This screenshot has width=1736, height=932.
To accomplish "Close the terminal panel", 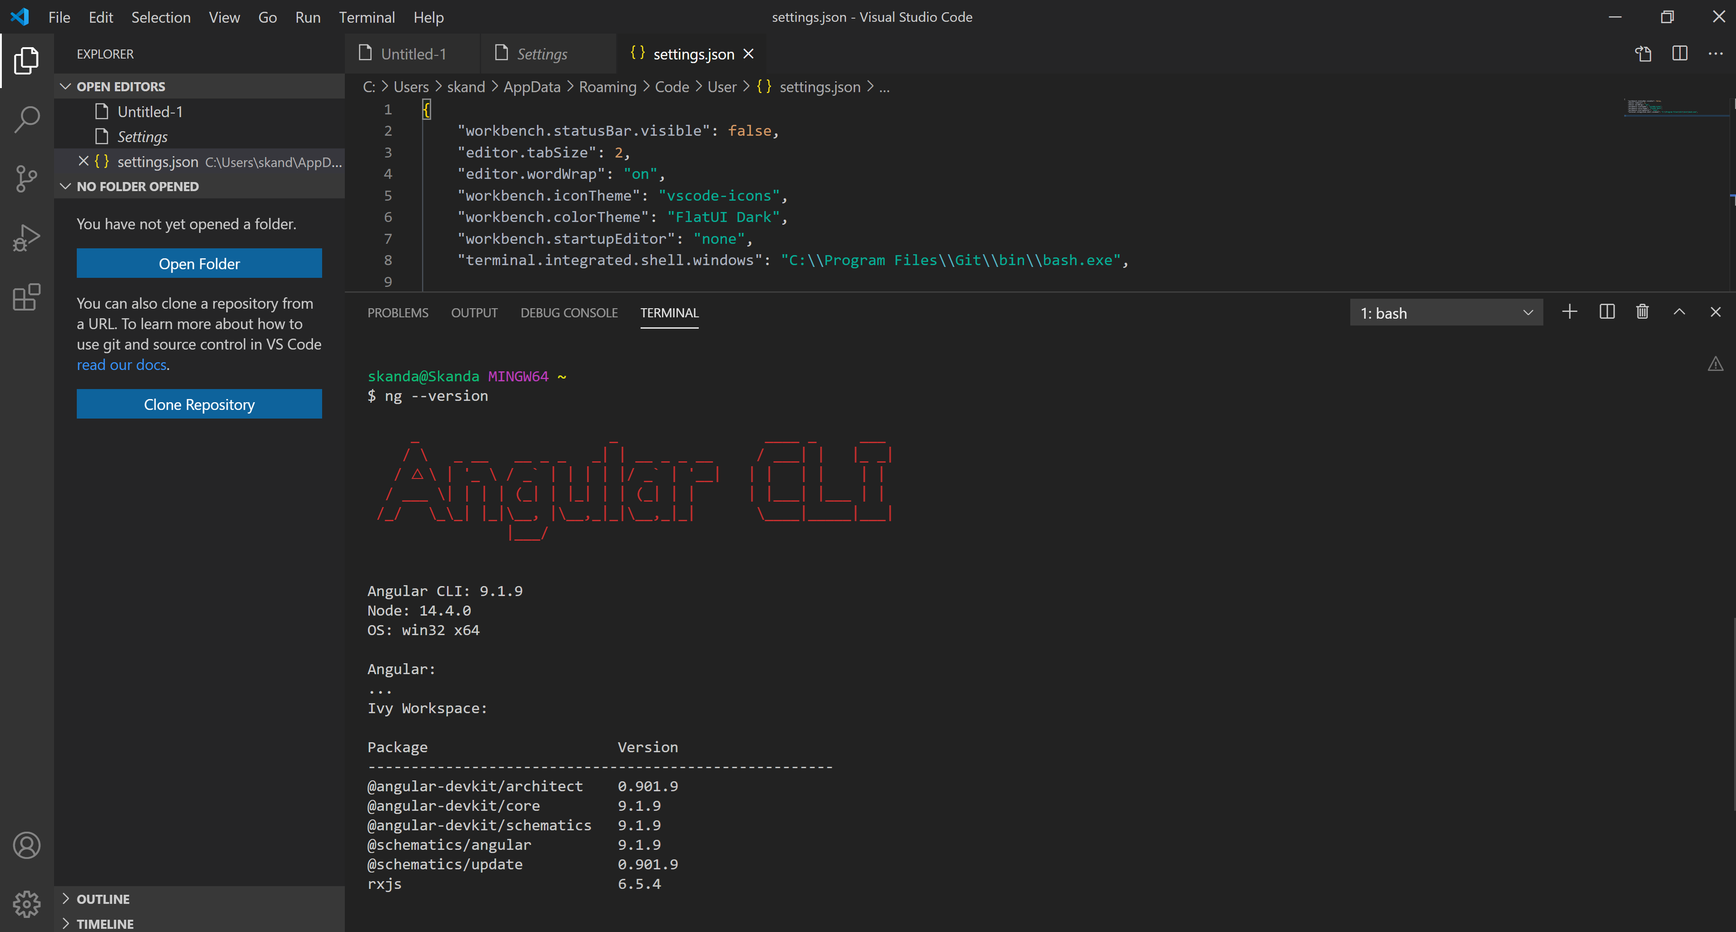I will coord(1716,312).
